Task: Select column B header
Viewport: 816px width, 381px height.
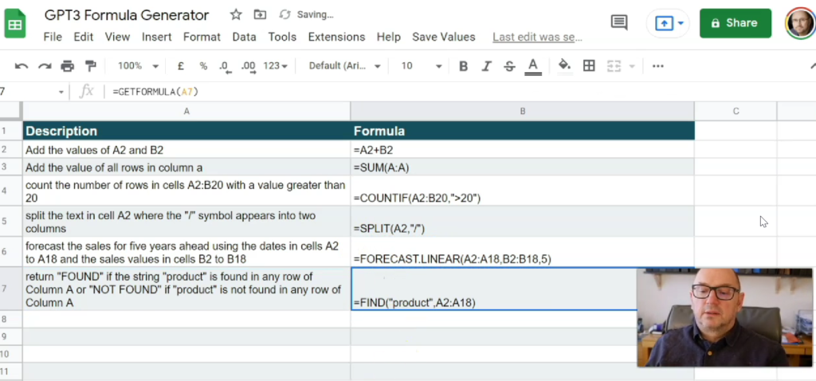Action: coord(523,111)
